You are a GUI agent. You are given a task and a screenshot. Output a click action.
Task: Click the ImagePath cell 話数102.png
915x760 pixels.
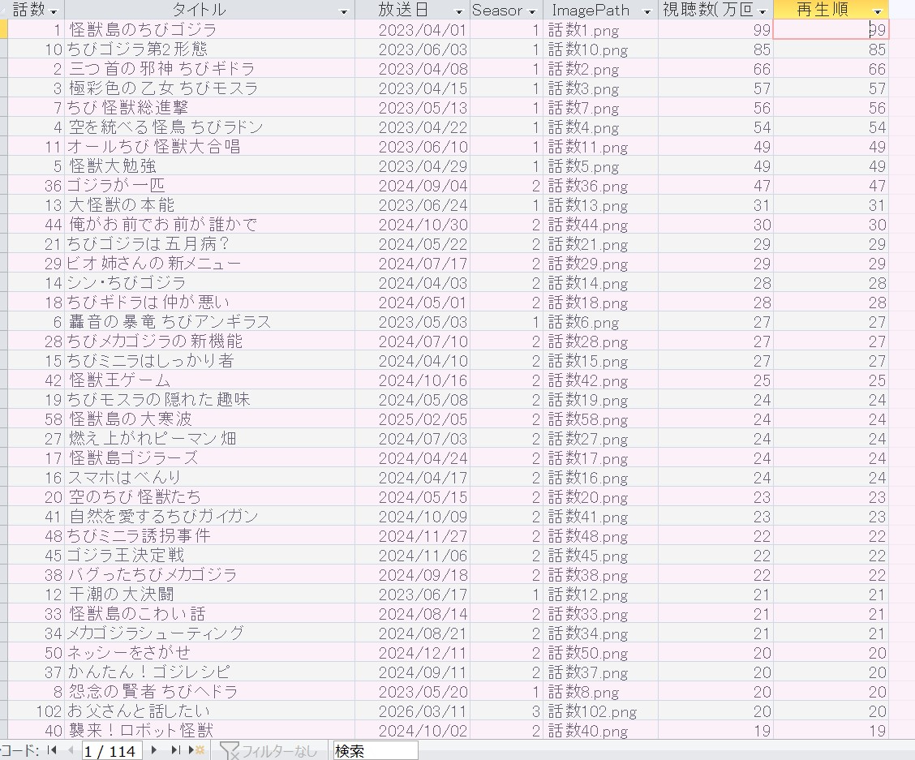click(x=600, y=711)
